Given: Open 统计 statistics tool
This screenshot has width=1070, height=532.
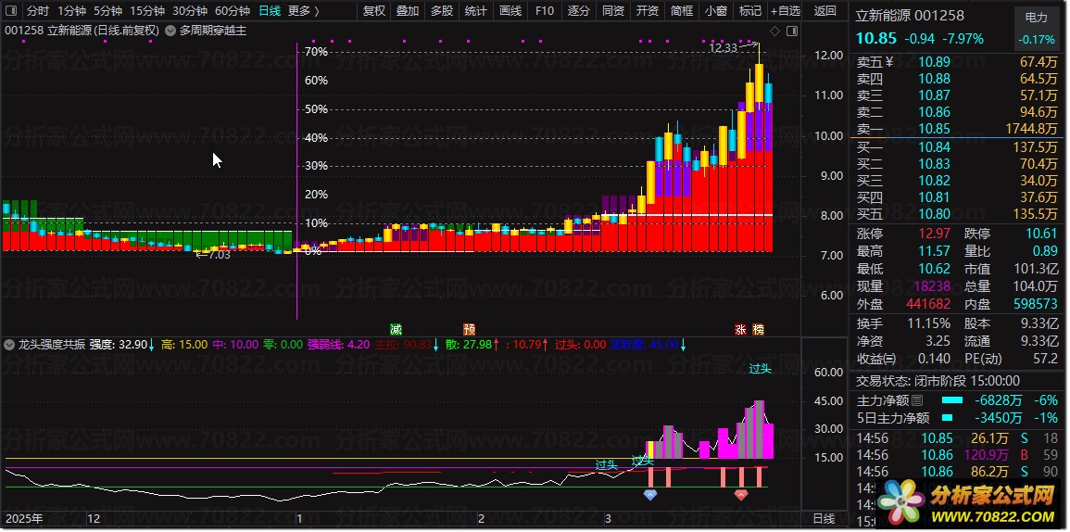Looking at the screenshot, I should coord(475,11).
